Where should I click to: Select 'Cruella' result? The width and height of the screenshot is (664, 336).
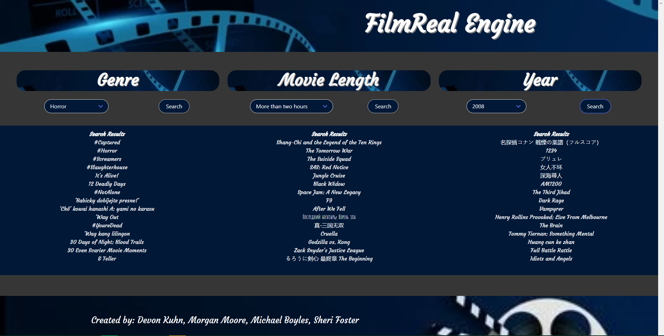point(329,234)
